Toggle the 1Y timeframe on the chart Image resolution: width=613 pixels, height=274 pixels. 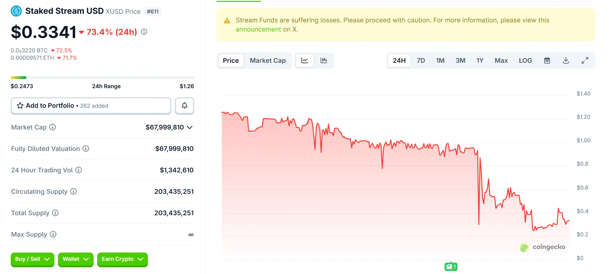coord(480,60)
